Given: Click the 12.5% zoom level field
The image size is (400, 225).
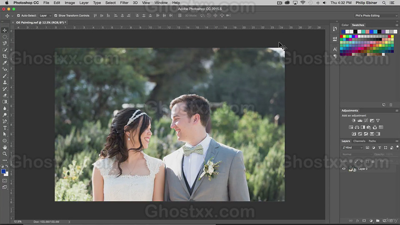Looking at the screenshot, I should (x=18, y=222).
